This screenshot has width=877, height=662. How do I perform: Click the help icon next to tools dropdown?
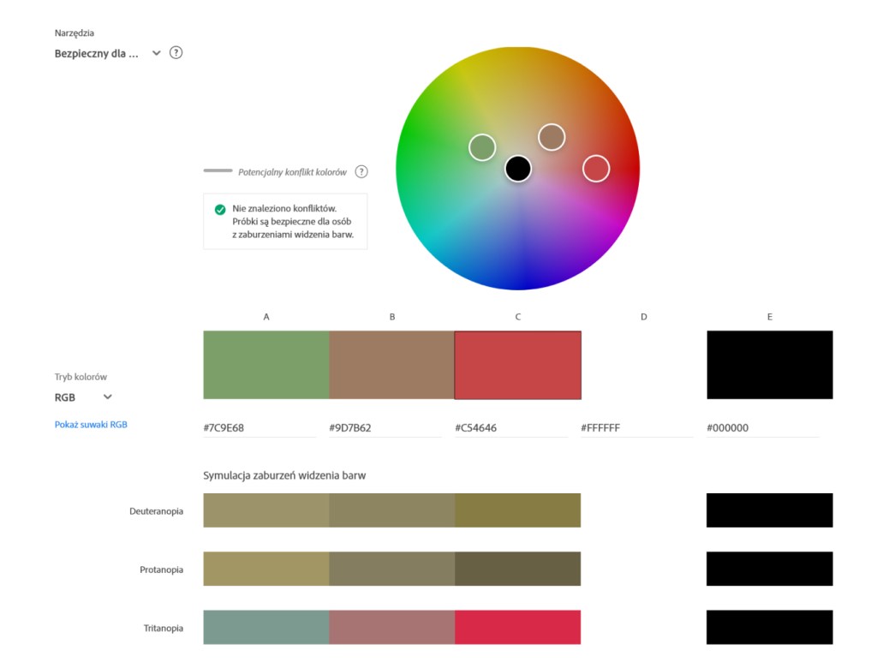[176, 53]
